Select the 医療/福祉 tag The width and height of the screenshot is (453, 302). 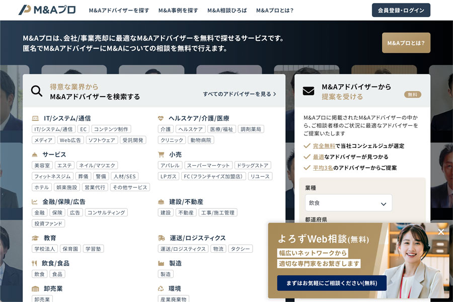[221, 129]
